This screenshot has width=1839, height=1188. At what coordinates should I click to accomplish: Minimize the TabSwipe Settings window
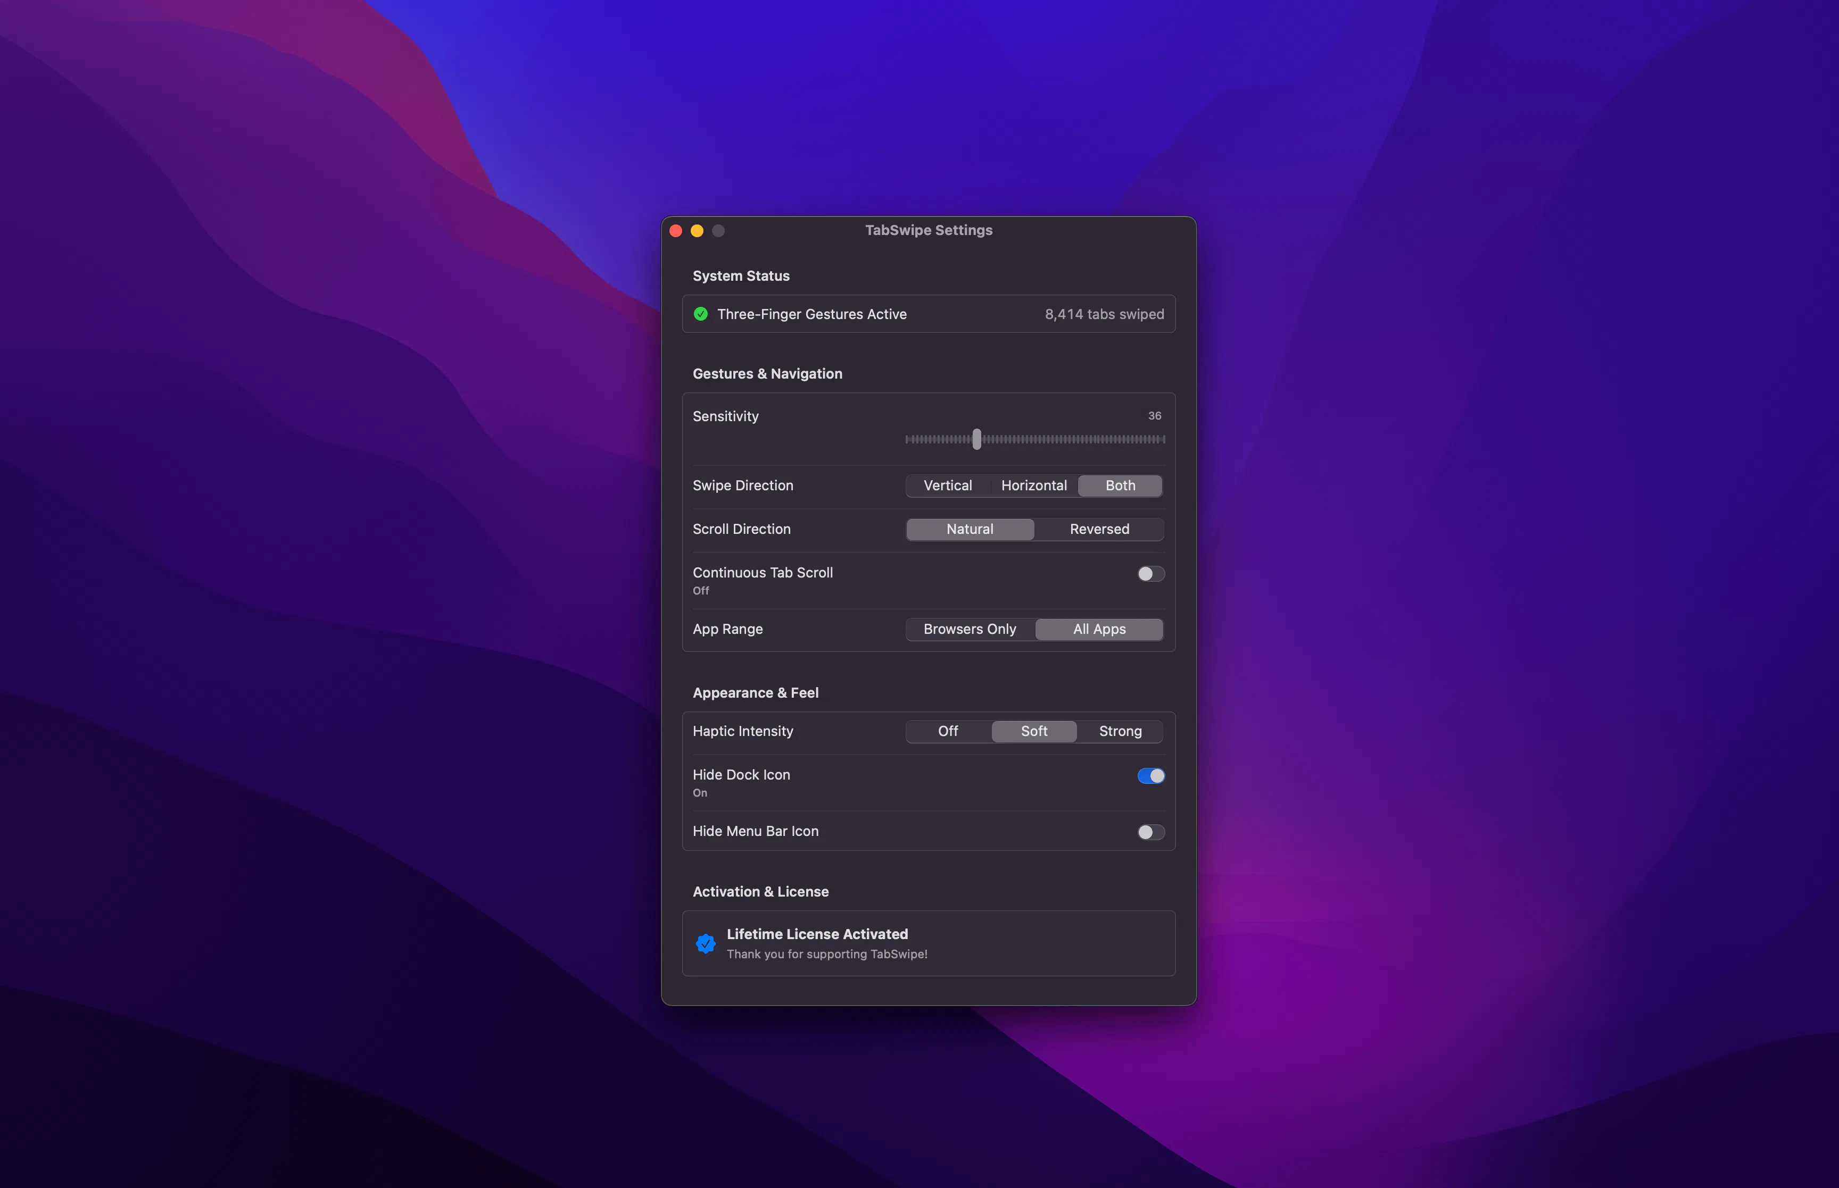point(697,231)
